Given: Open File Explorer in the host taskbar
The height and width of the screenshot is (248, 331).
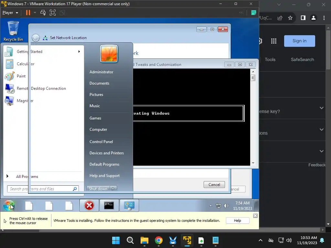Looking at the screenshot, I should click(144, 240).
